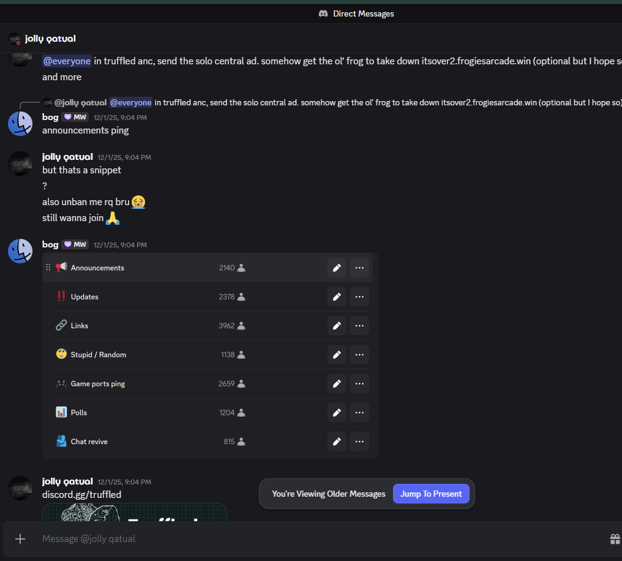Click the plus attachment button
This screenshot has height=561, width=622.
pos(20,539)
